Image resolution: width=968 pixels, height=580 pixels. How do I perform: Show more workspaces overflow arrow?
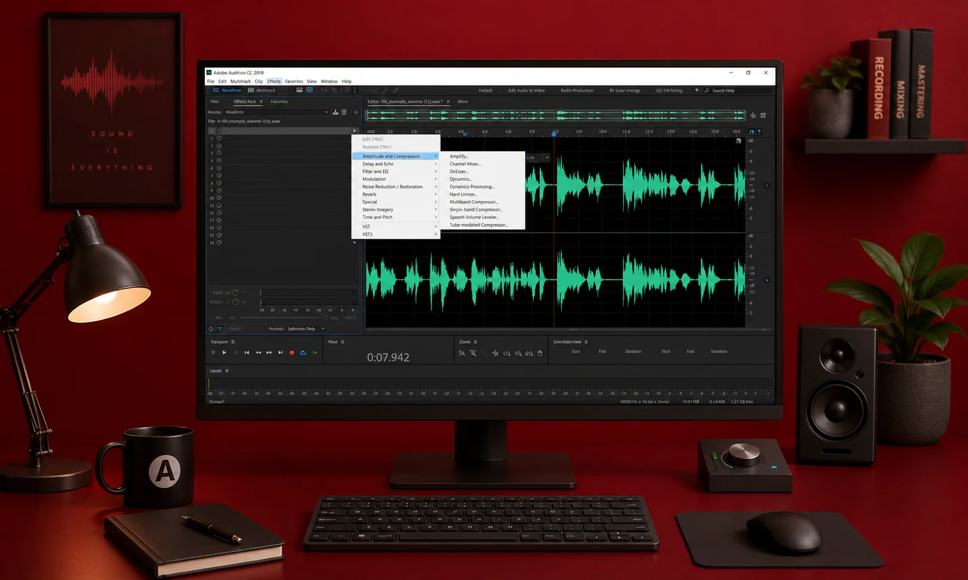[696, 90]
